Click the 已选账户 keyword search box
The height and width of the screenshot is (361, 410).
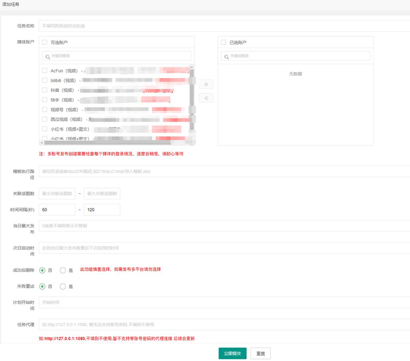(295, 56)
